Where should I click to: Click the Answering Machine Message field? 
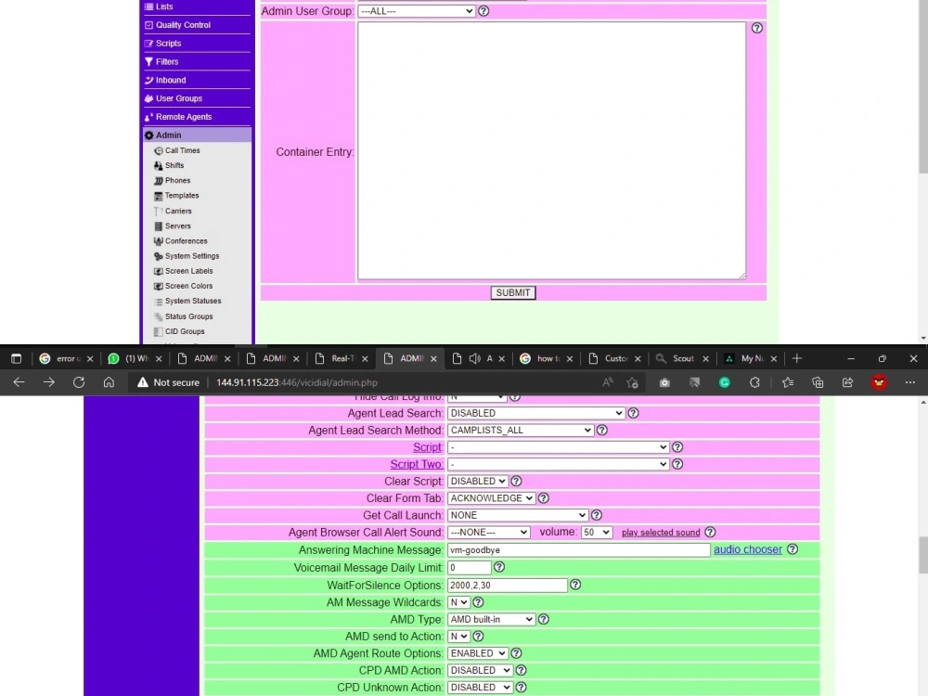click(x=578, y=549)
